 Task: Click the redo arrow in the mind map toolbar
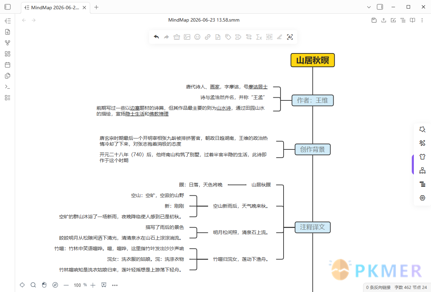click(167, 37)
